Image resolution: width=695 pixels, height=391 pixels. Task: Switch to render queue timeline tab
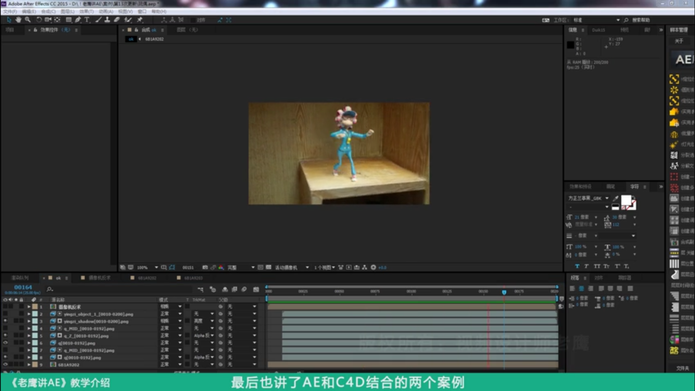pos(20,278)
